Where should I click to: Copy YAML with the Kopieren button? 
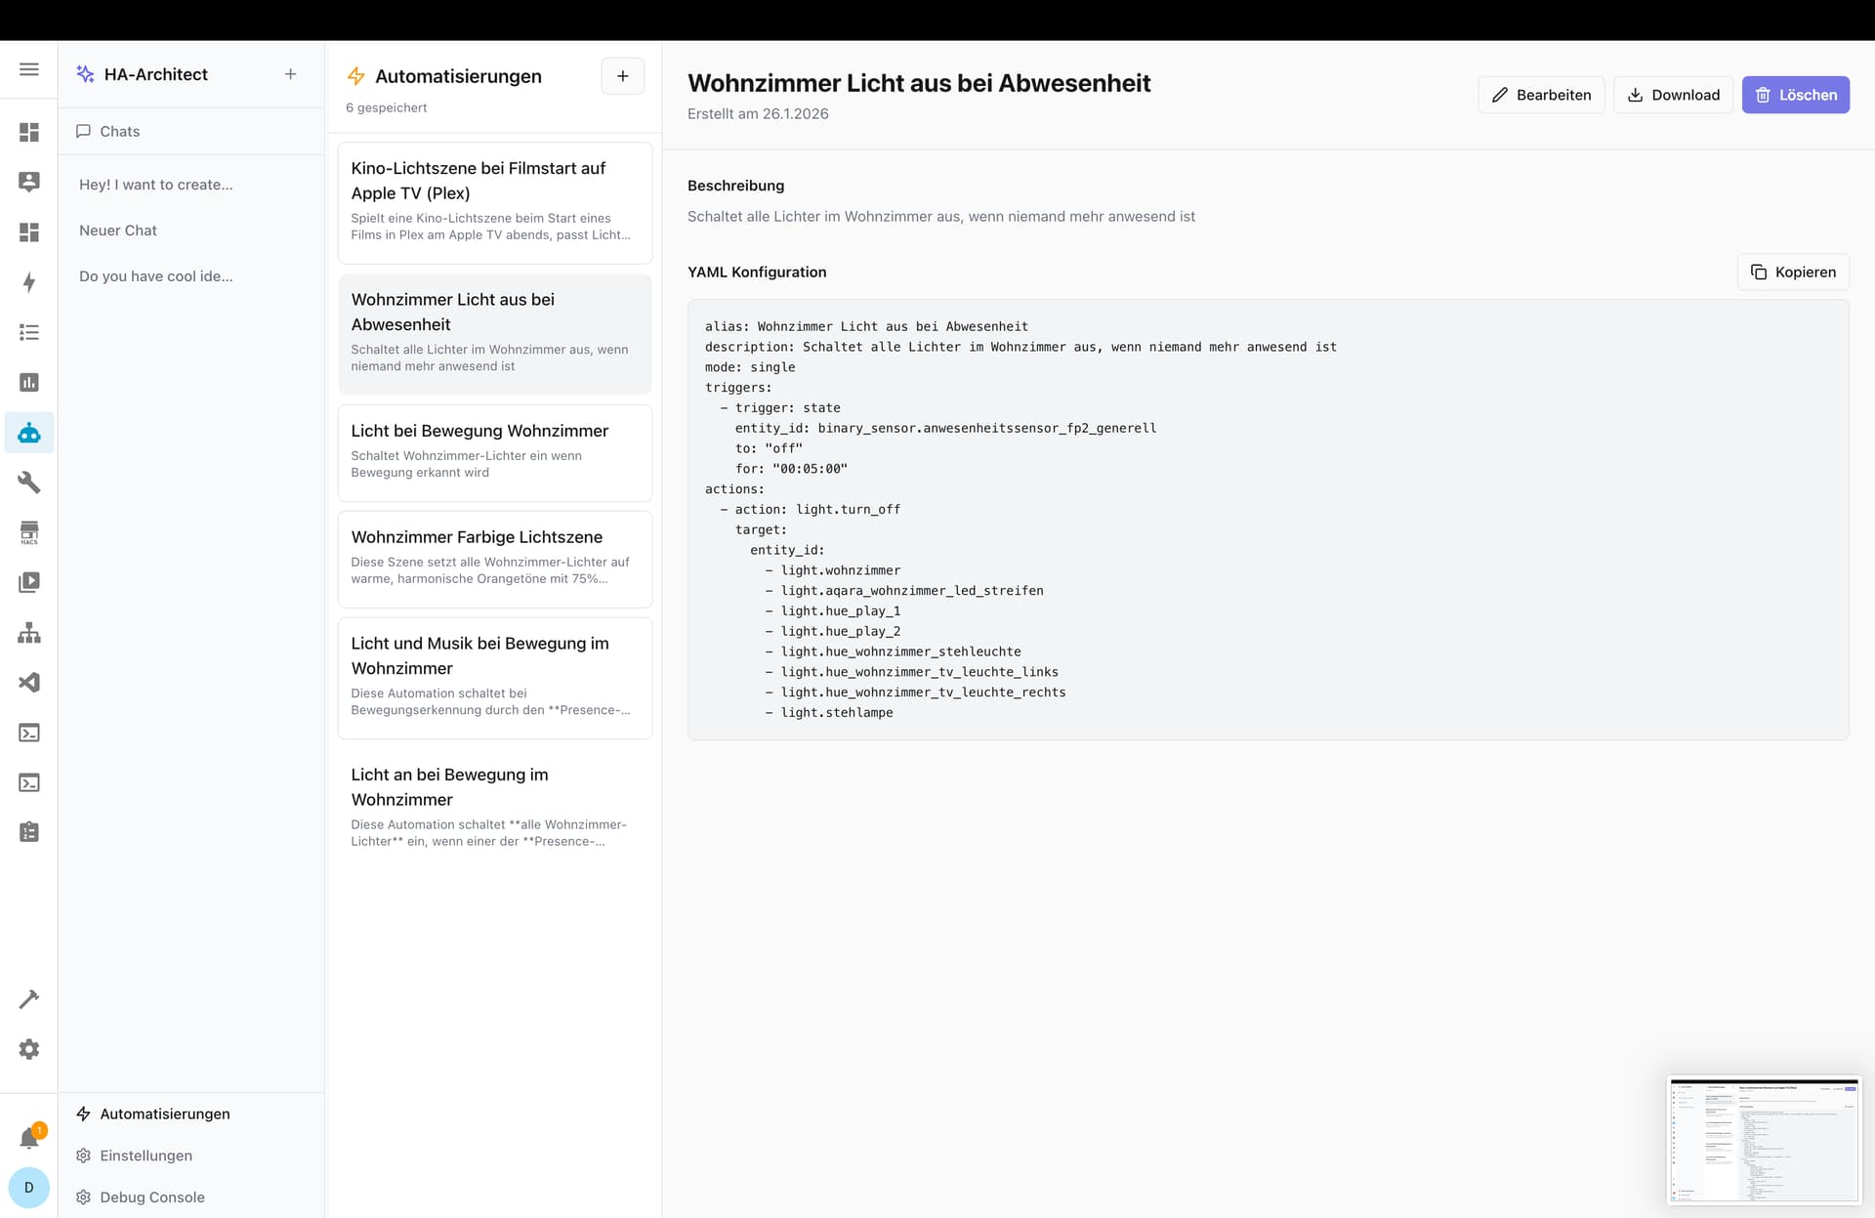(x=1793, y=273)
